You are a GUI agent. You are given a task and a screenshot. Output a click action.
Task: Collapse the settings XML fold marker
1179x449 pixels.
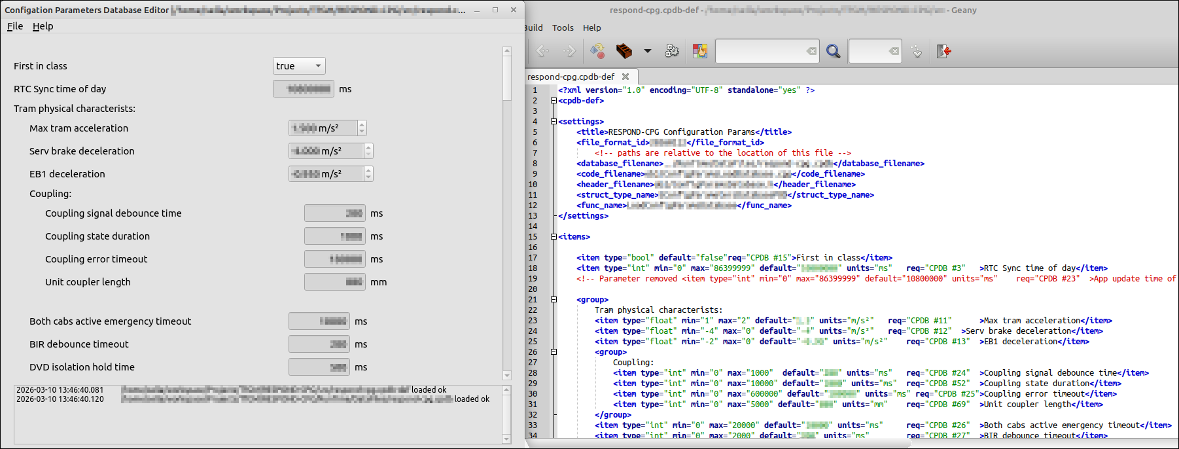pyautogui.click(x=554, y=122)
